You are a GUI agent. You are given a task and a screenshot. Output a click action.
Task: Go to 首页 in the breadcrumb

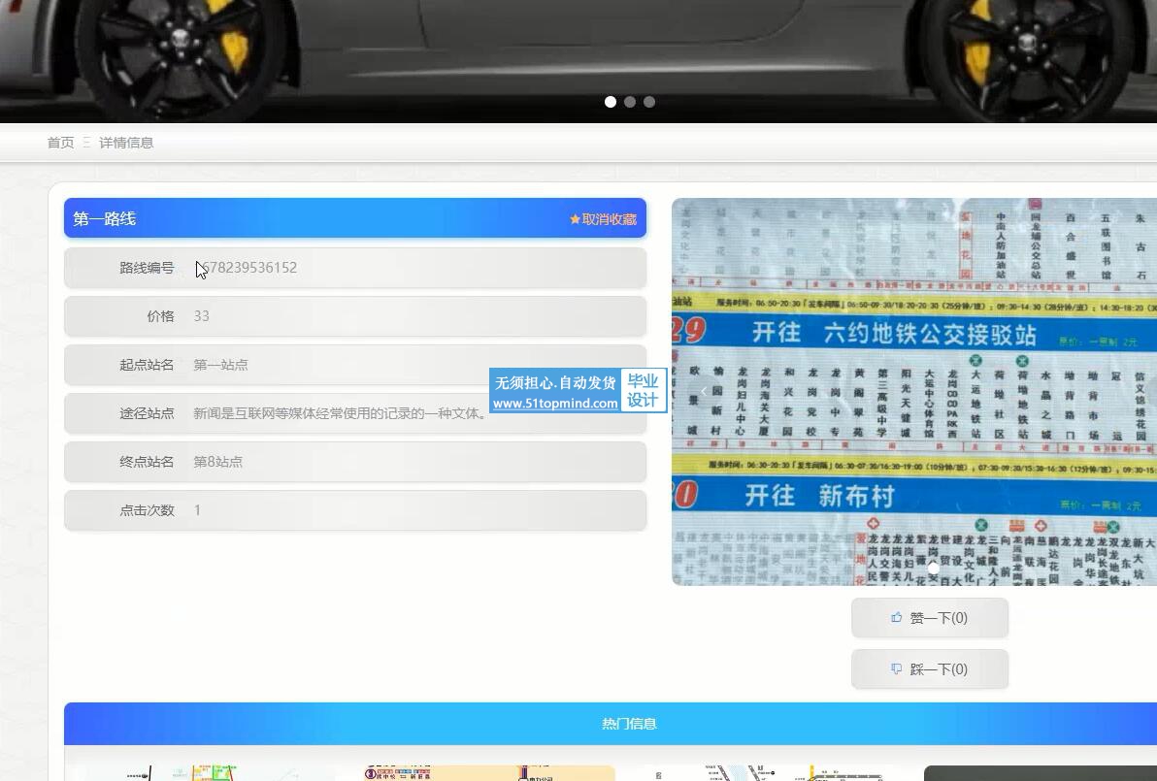[x=60, y=143]
